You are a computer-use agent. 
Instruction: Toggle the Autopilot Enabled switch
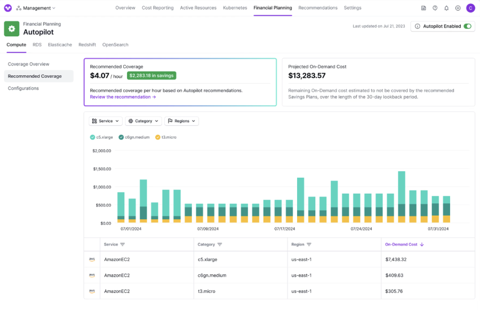click(x=467, y=26)
